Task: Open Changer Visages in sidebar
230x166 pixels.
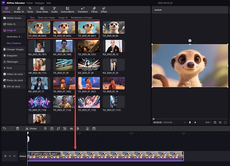Action: [x=14, y=49]
